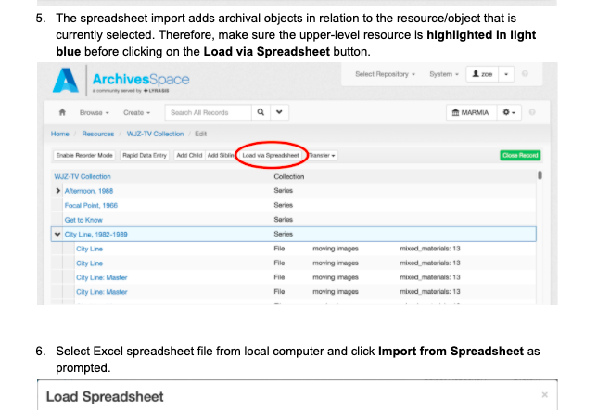610x410 pixels.
Task: Expand the Afternoon, 1988 series
Action: click(57, 190)
